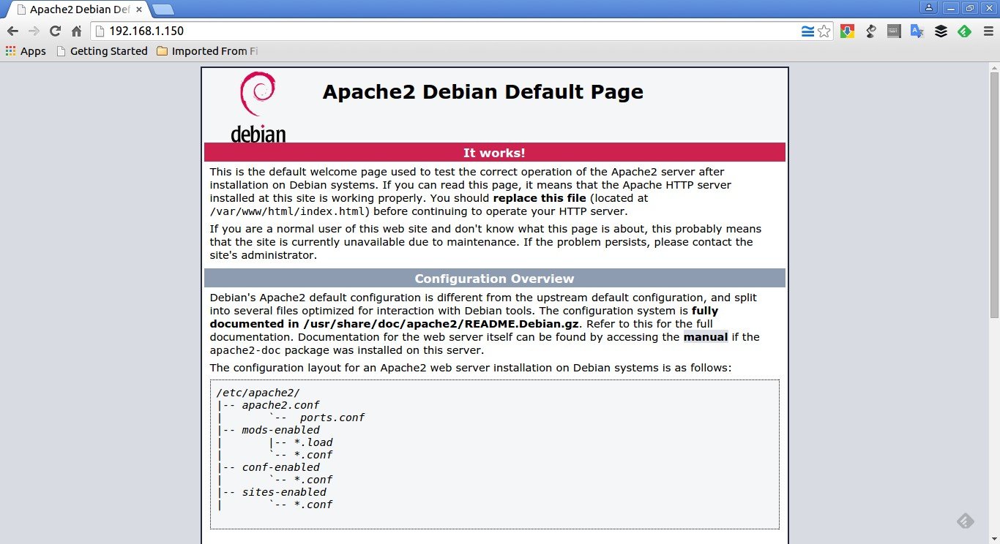Open the green Feedly toolbar extension

(x=964, y=31)
